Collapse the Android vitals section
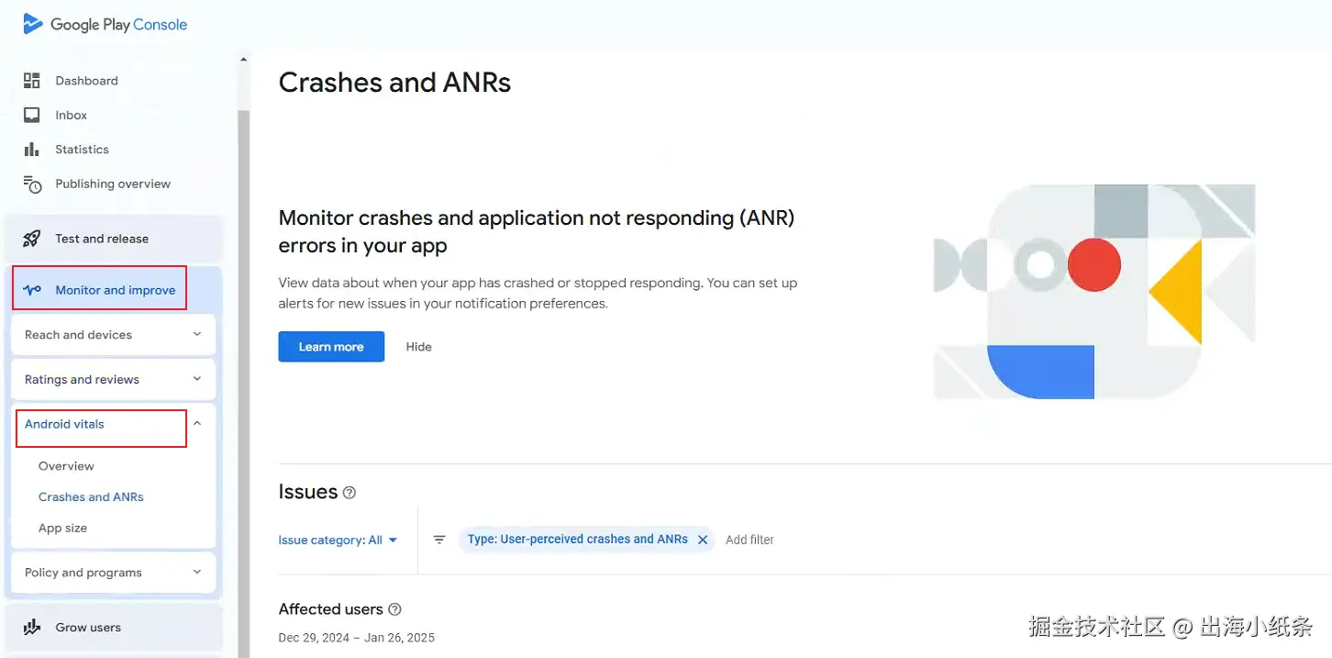1332x658 pixels. point(197,424)
